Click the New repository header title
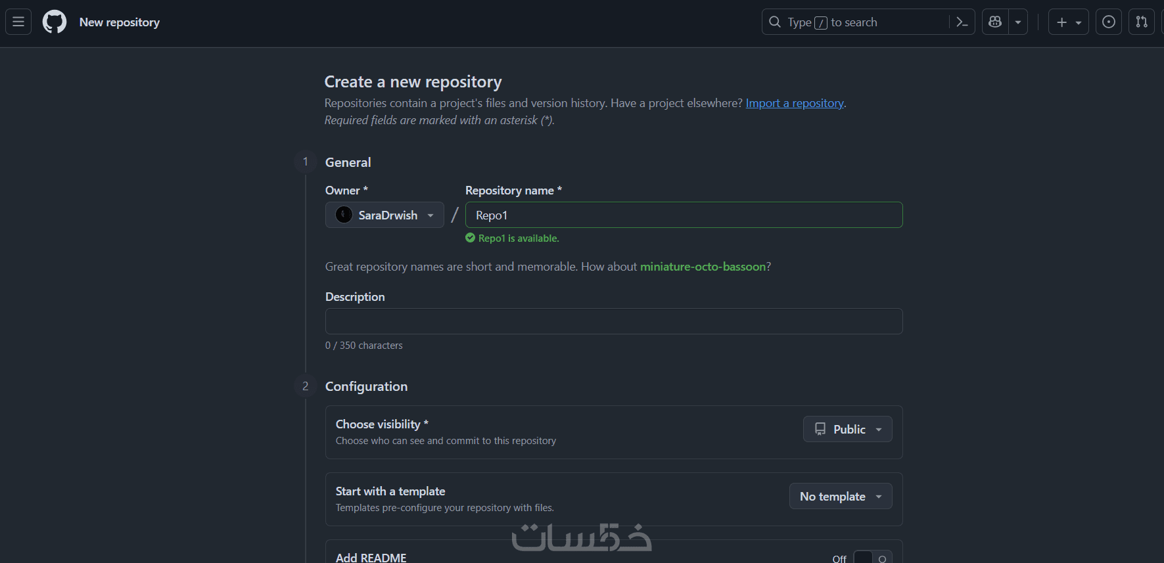 [x=120, y=22]
